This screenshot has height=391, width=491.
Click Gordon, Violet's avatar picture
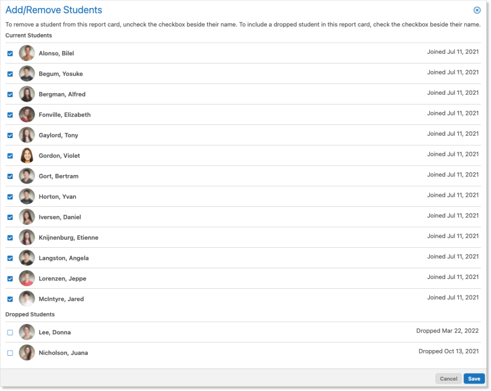(x=27, y=155)
